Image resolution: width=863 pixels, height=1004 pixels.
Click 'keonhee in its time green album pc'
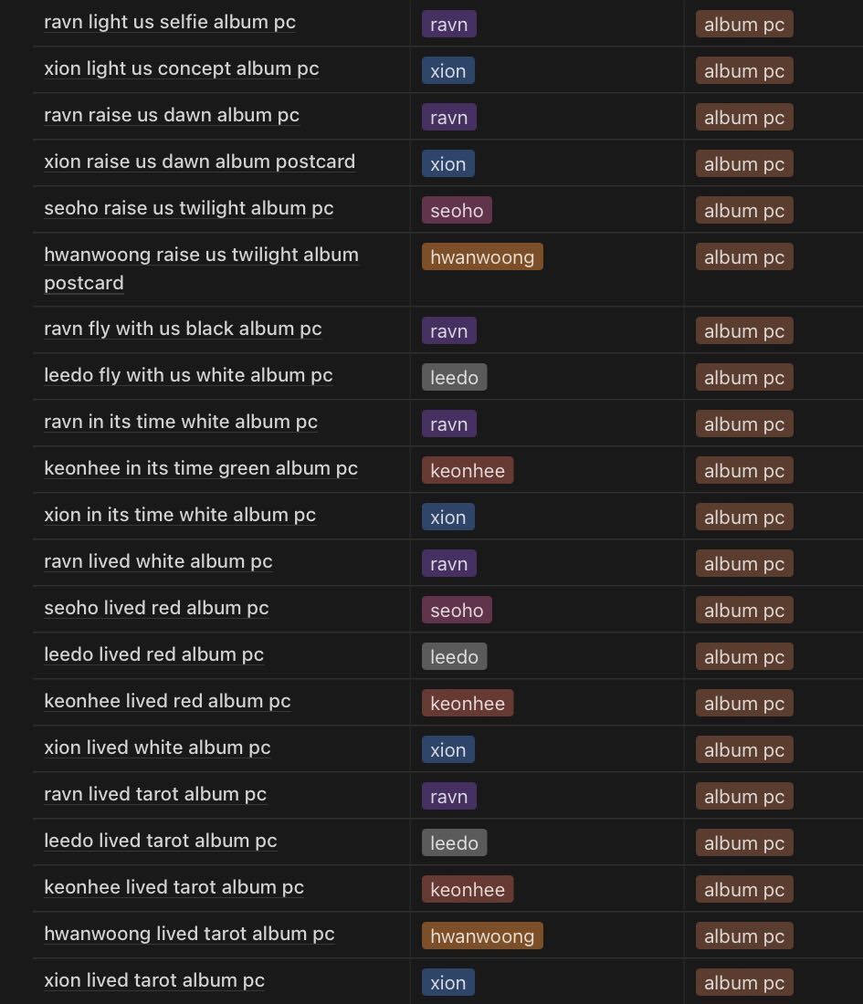click(x=201, y=468)
